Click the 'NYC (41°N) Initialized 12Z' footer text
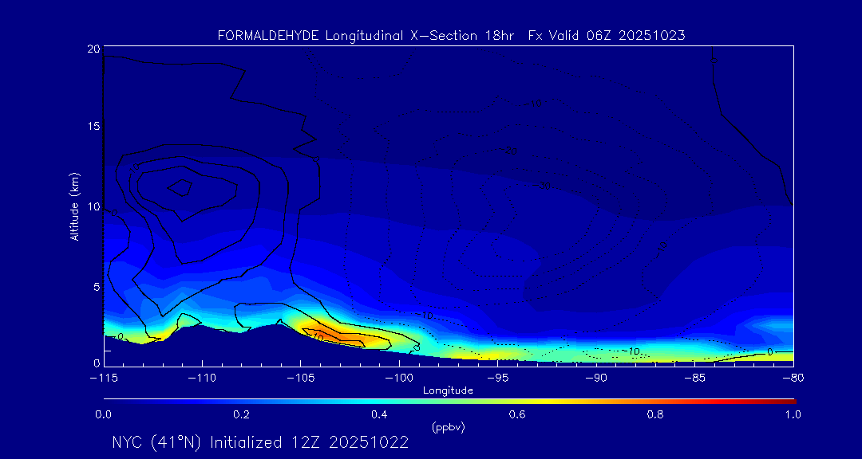The height and width of the screenshot is (459, 862). [260, 442]
